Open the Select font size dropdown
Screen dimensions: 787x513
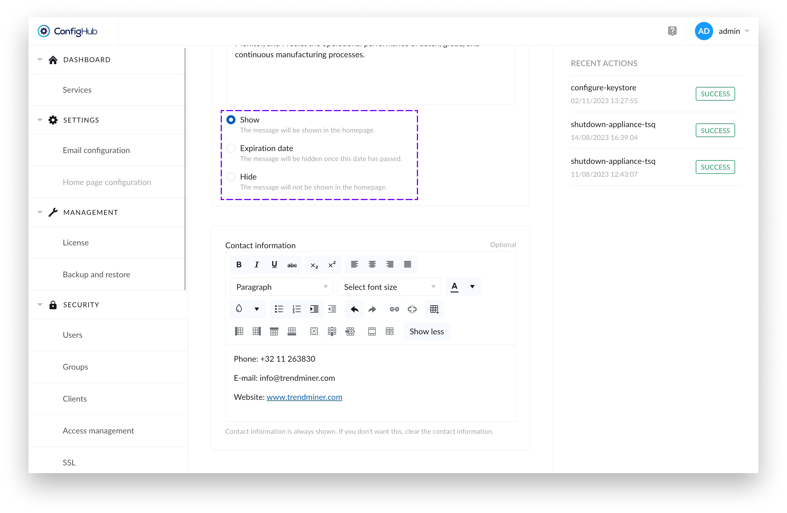389,287
